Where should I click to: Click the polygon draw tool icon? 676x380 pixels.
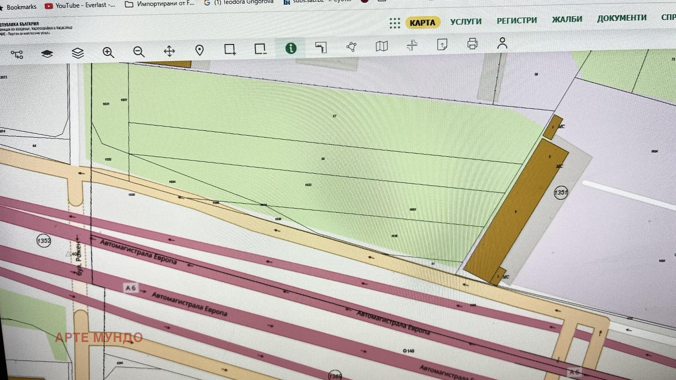point(351,47)
